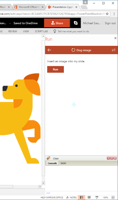Toggle the NOTES pane
Viewport: 118px width, 200px height.
point(71,197)
